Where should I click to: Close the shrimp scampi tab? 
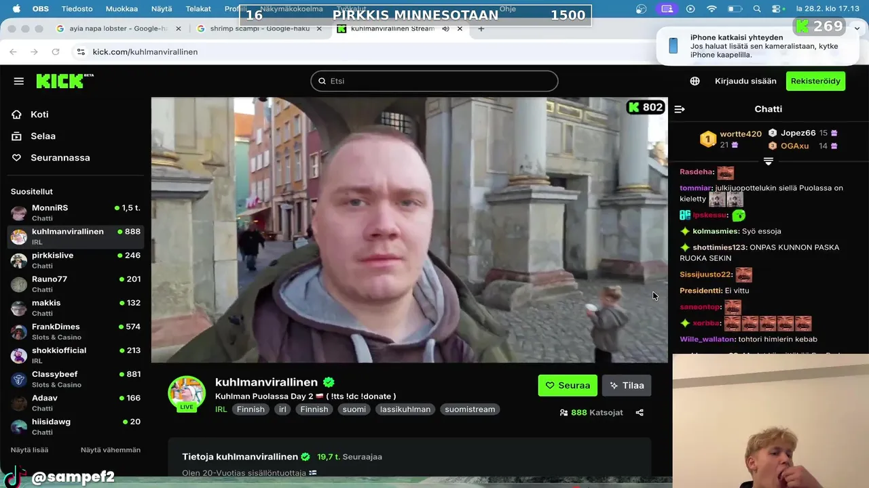319,29
